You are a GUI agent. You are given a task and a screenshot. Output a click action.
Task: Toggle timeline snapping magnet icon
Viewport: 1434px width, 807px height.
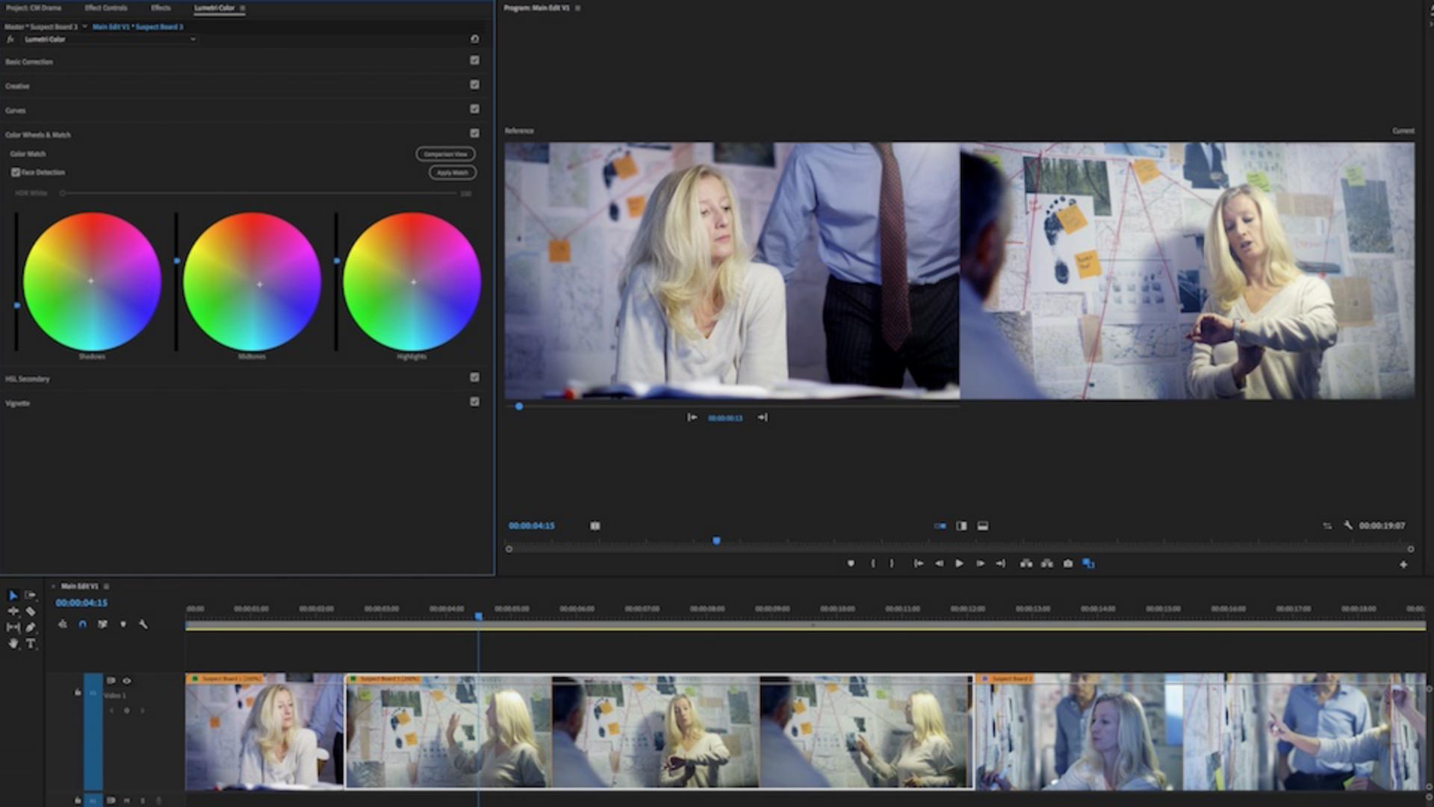(x=82, y=624)
